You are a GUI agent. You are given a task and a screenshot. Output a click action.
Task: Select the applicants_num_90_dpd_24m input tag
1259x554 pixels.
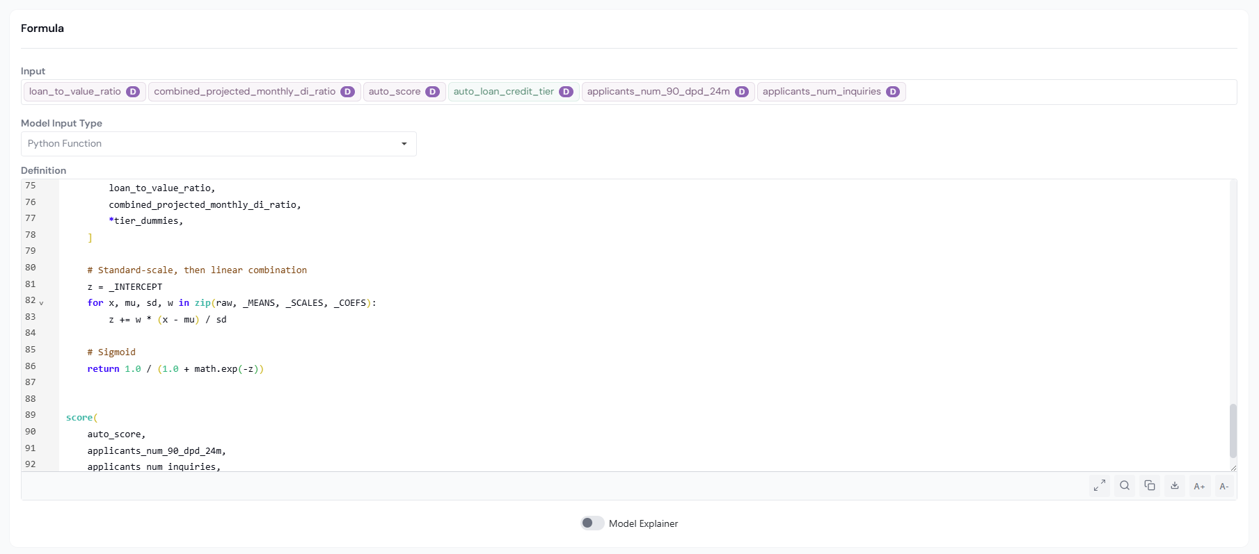click(668, 92)
